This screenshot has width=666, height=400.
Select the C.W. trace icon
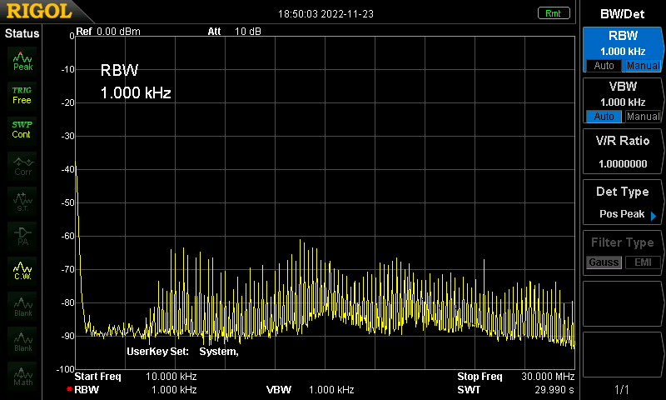click(x=22, y=271)
